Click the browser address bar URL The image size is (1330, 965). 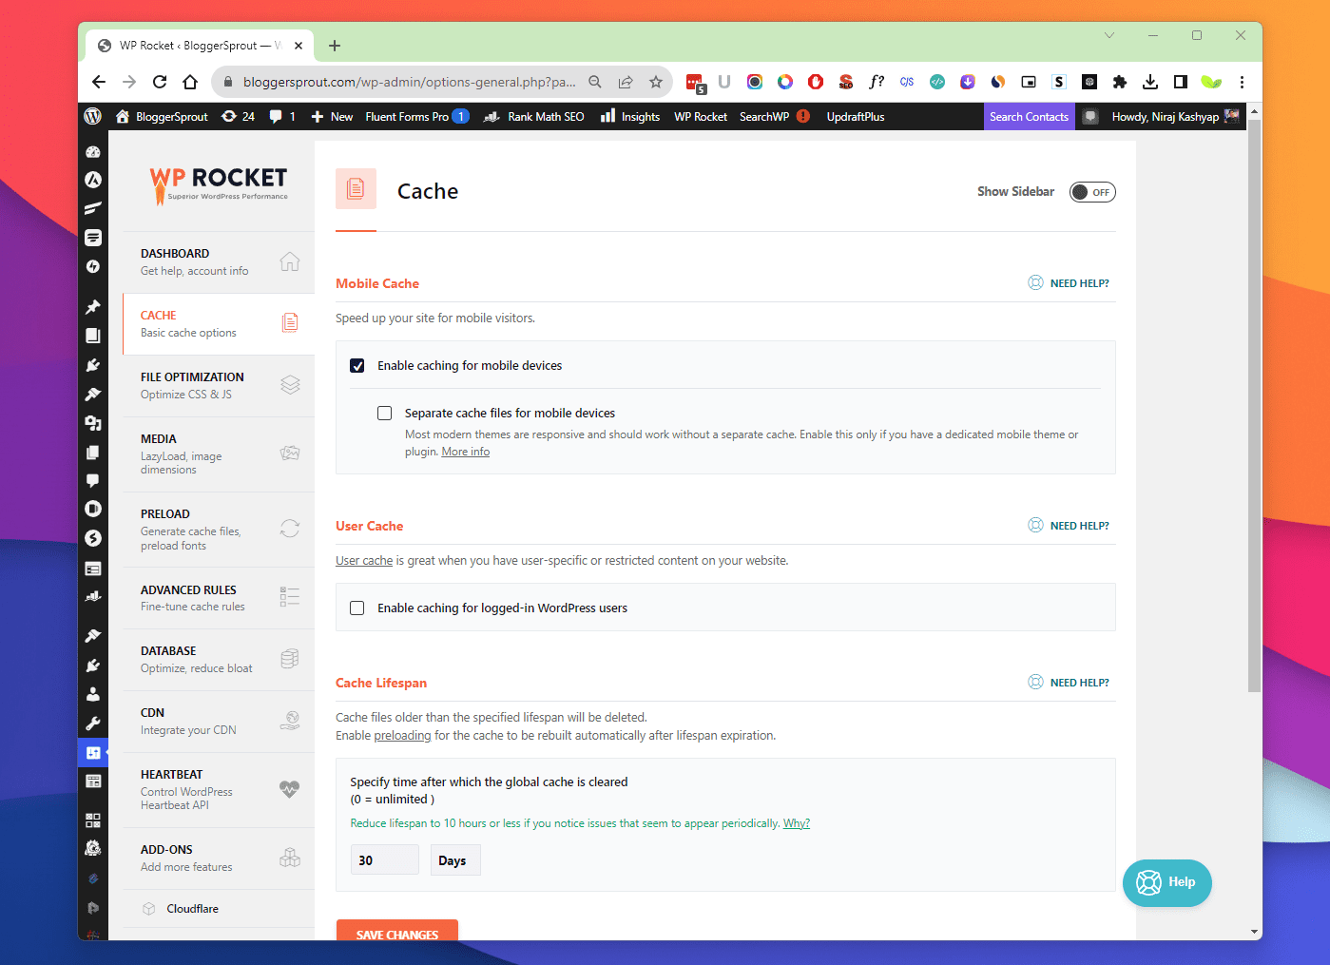pyautogui.click(x=409, y=82)
